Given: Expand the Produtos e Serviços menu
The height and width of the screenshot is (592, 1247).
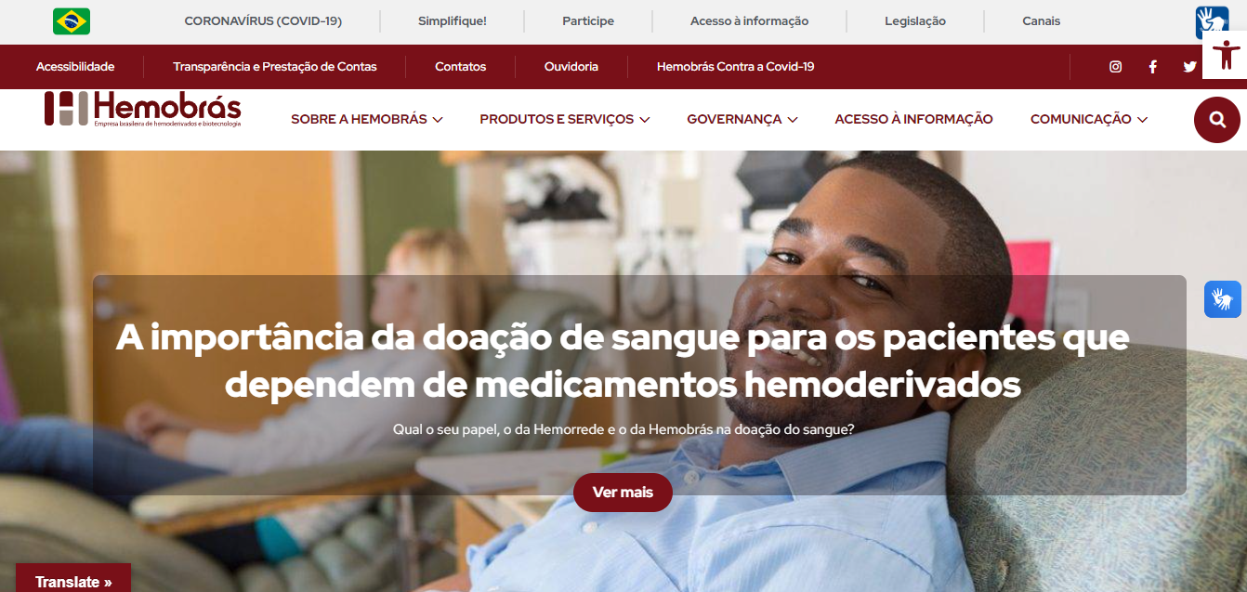Looking at the screenshot, I should 564,119.
